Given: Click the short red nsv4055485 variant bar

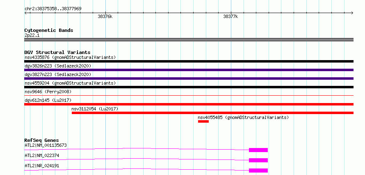Looking at the screenshot, I should [203, 121].
